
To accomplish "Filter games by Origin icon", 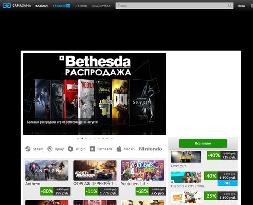I will (70, 149).
